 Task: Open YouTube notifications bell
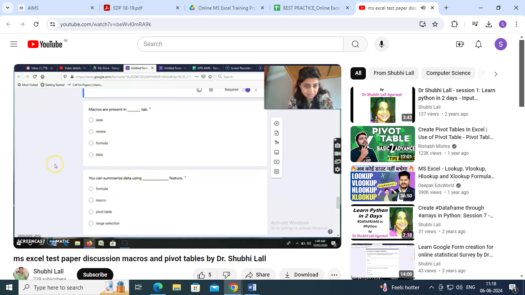(478, 44)
